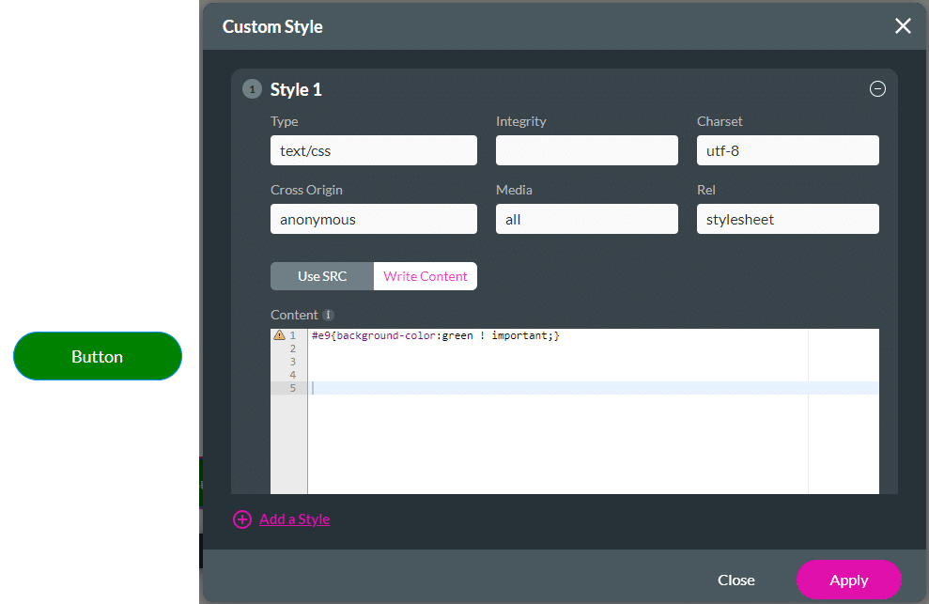Close the Custom Style dialog with the X

click(903, 26)
